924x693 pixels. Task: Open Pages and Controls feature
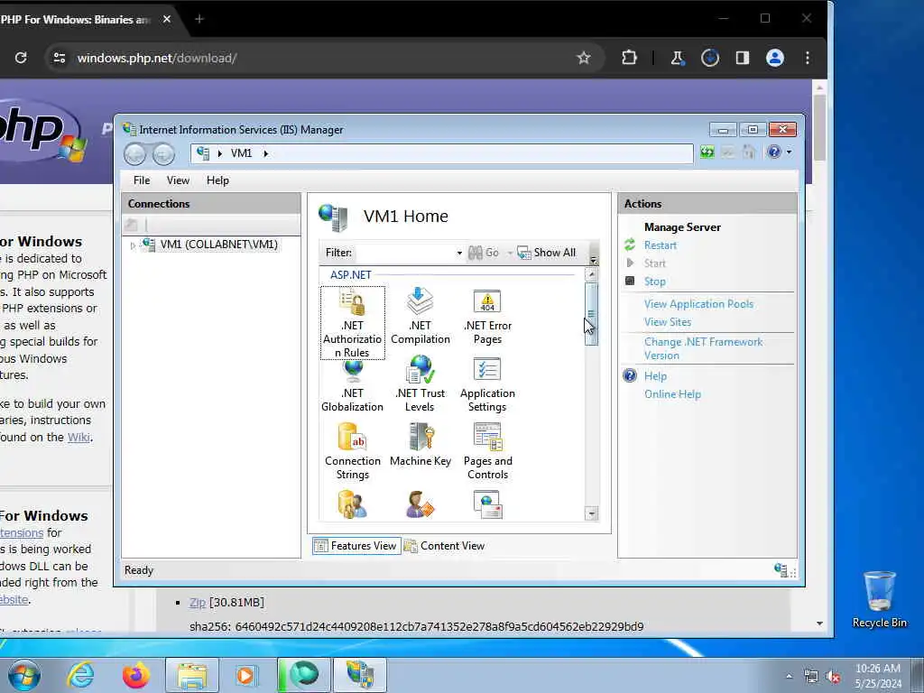(x=487, y=452)
